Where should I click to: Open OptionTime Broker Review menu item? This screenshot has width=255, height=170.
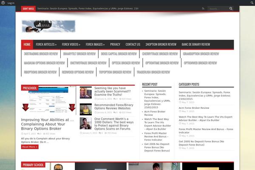point(162,63)
